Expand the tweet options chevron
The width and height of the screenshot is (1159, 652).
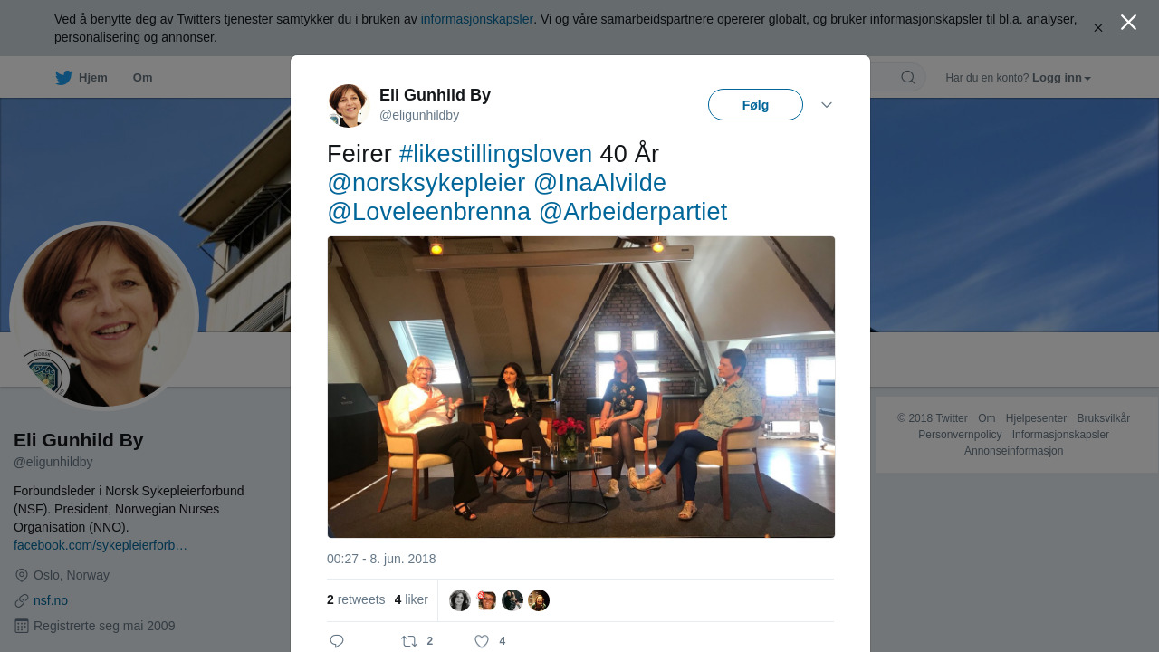click(827, 105)
